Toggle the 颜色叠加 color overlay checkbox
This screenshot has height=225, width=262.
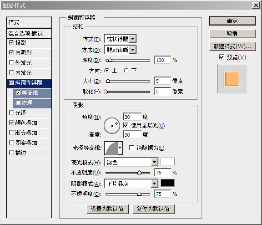point(11,123)
